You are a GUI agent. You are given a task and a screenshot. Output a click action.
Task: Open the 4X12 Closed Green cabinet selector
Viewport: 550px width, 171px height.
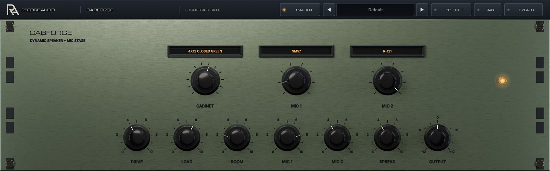point(205,51)
